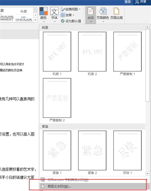The height and width of the screenshot is (191, 151).
Task: Choose the 尽快 1 watermark thumbnail
Action: pos(127,150)
